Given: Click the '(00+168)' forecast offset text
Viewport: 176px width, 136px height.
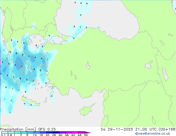Looking at the screenshot, I should click(167, 129).
